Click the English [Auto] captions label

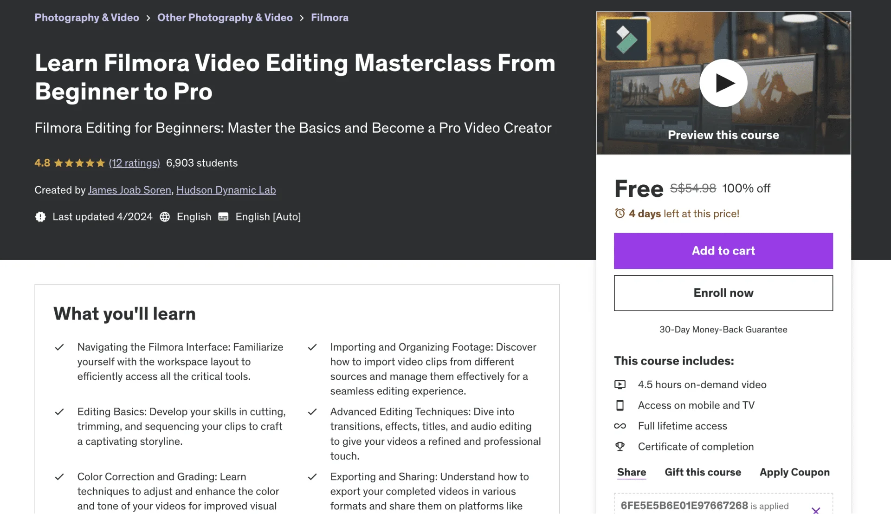[x=268, y=217]
